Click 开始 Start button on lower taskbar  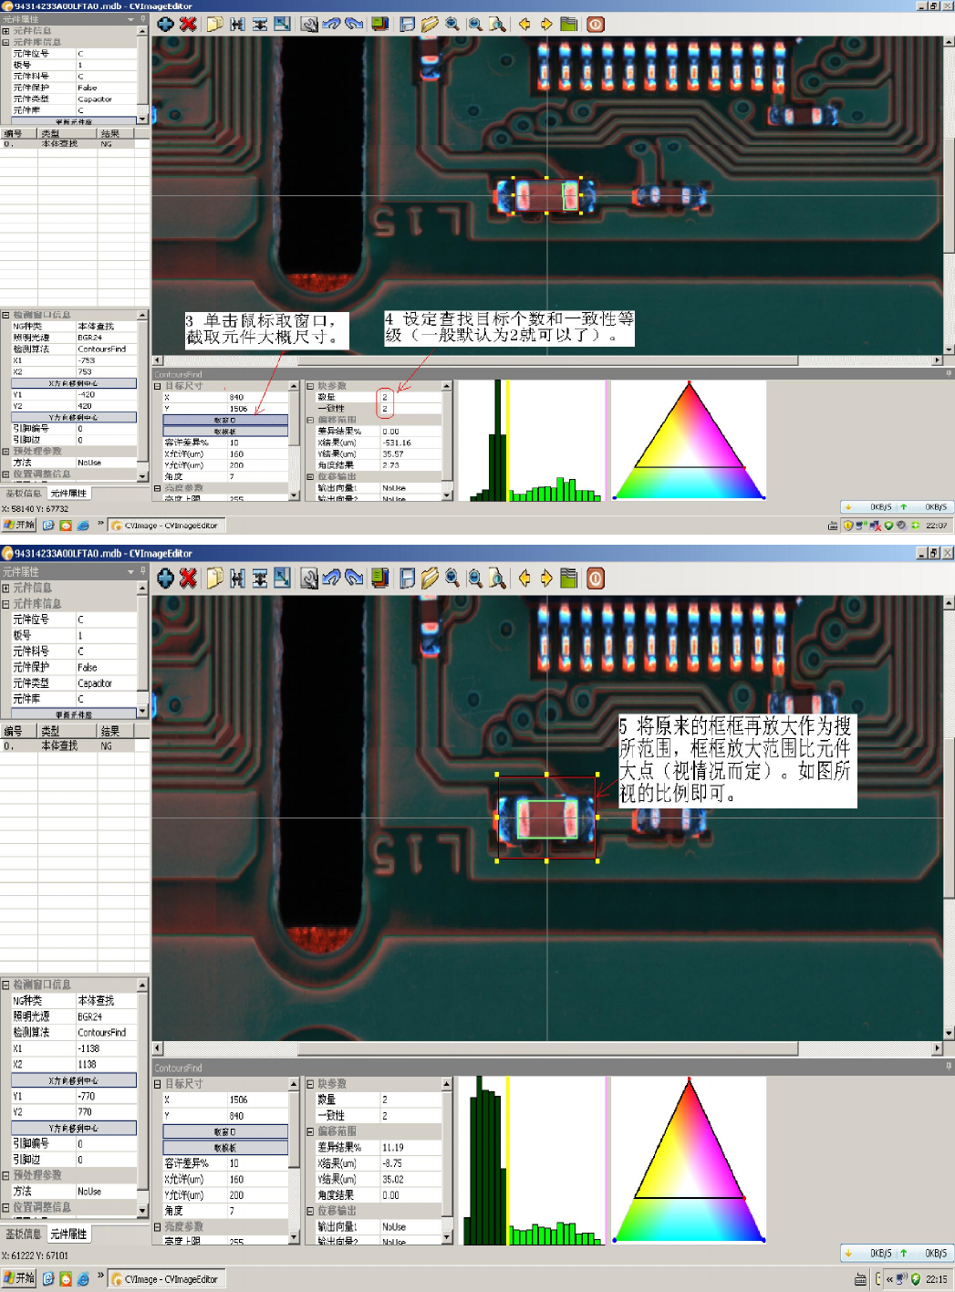(x=19, y=1278)
